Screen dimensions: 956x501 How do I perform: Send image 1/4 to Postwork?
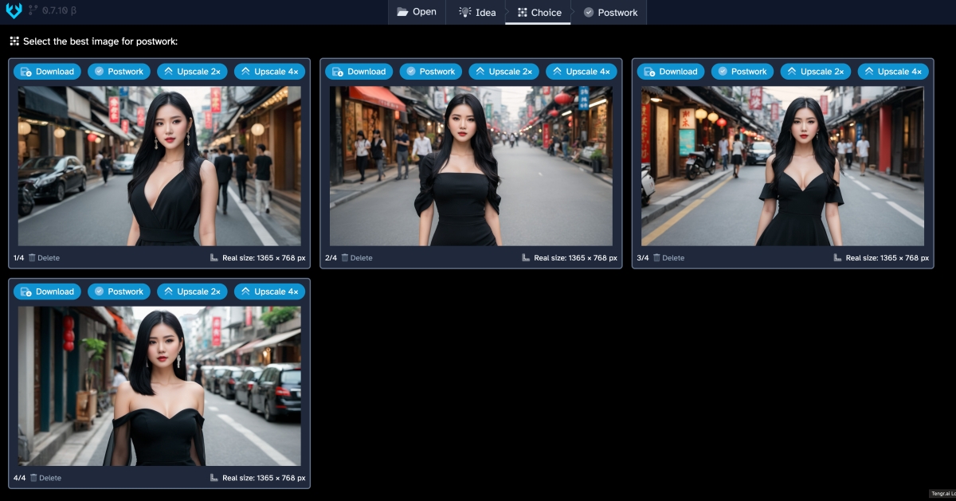click(x=119, y=72)
